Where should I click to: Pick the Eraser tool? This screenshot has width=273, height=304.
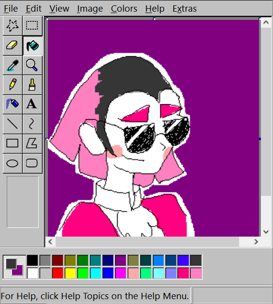click(x=13, y=46)
